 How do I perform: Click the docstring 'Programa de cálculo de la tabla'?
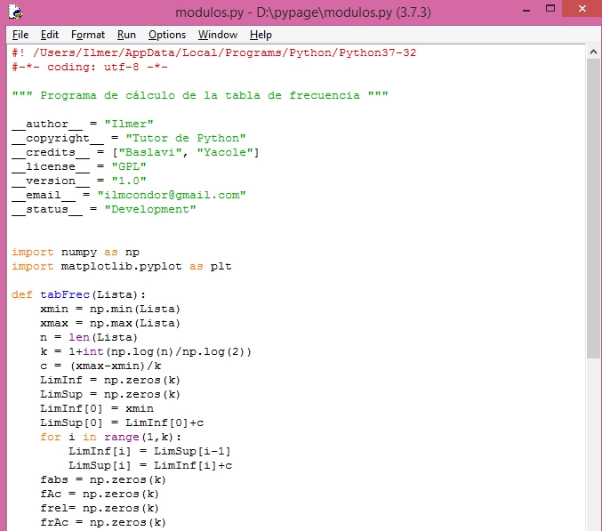tap(200, 95)
